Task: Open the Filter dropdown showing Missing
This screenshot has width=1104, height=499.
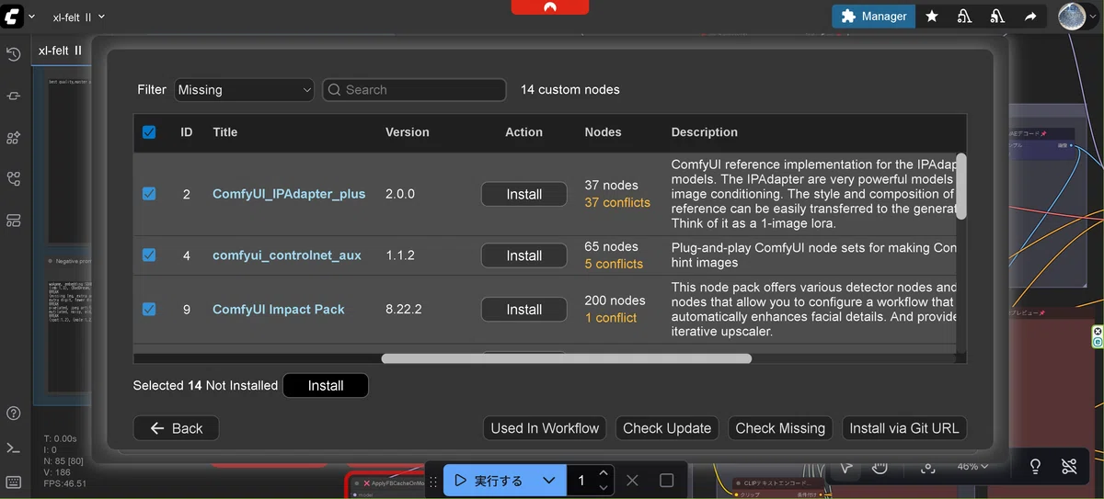Action: coord(244,90)
